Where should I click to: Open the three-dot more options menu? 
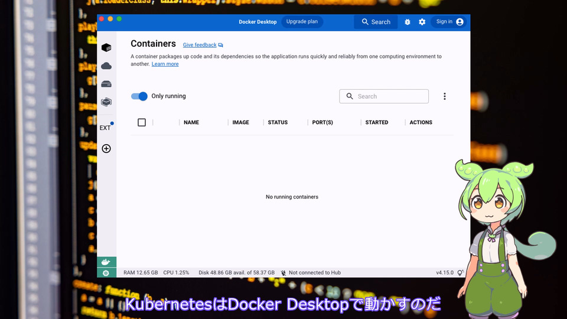(445, 96)
